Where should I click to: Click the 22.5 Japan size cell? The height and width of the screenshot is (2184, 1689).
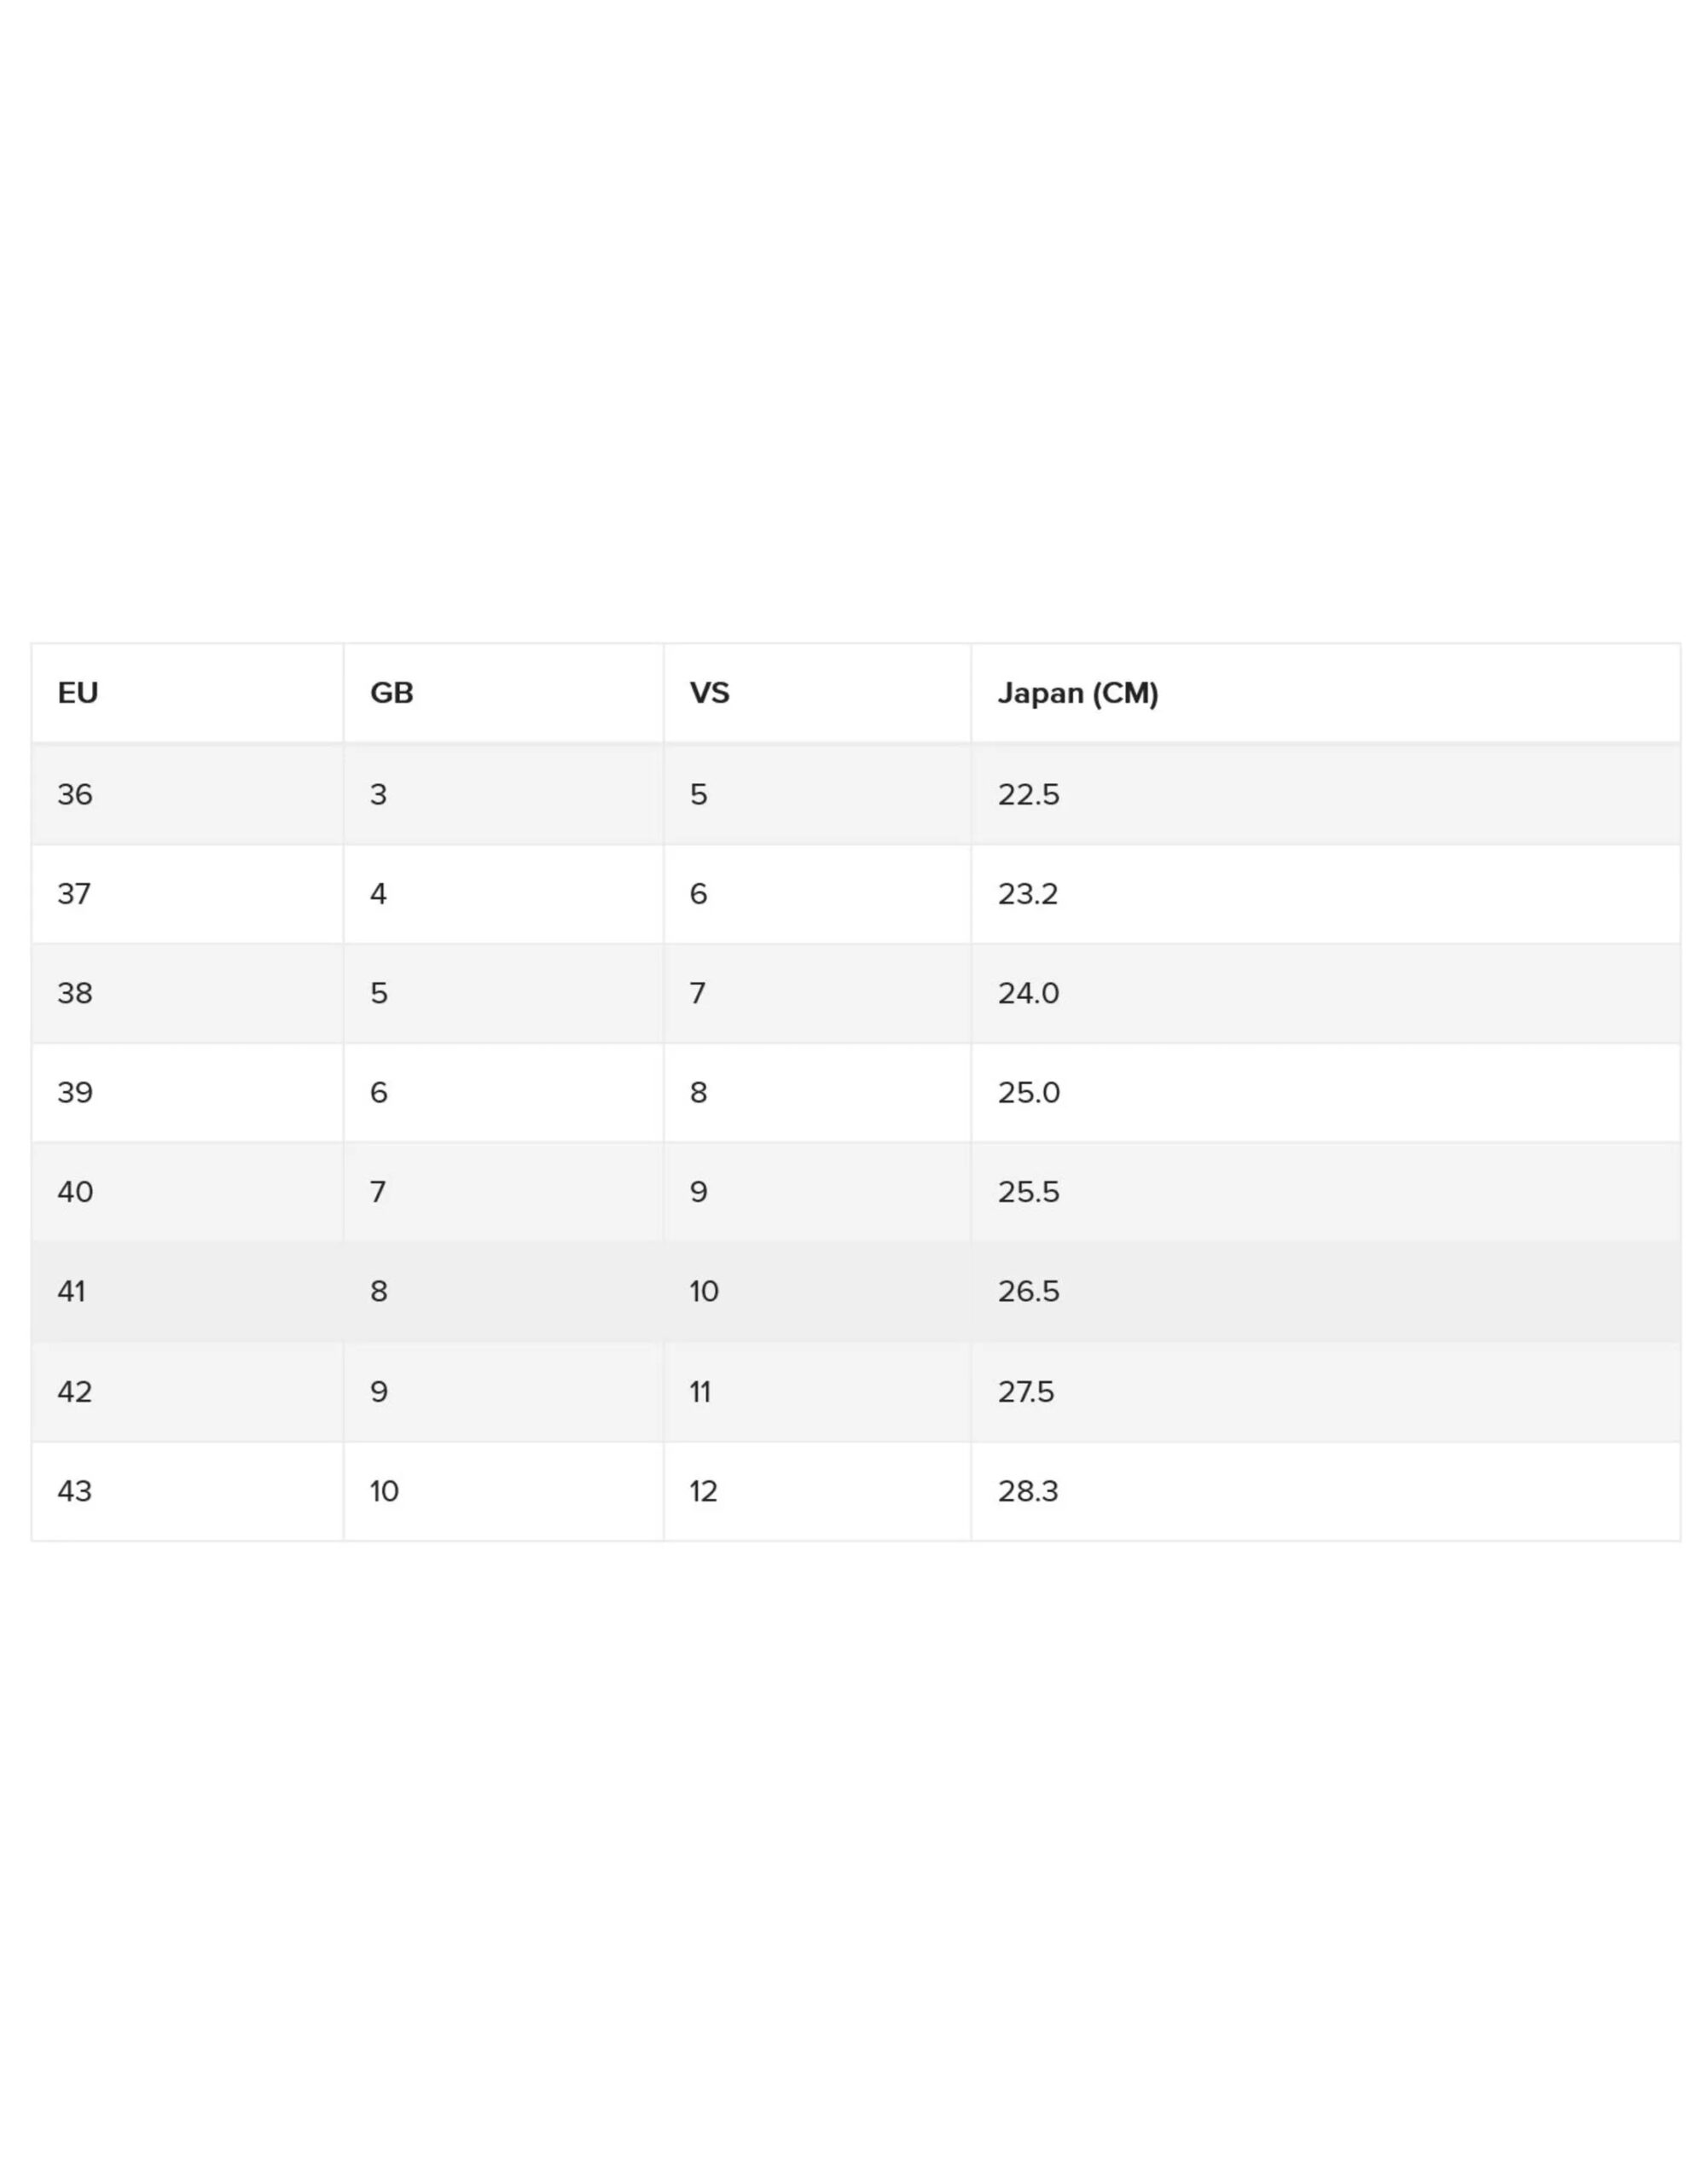pos(1325,795)
